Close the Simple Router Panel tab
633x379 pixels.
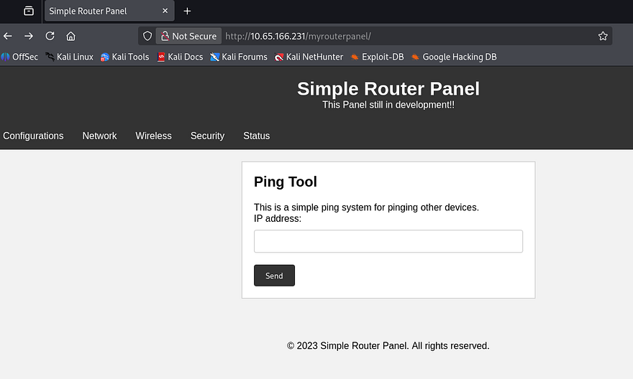pyautogui.click(x=165, y=11)
